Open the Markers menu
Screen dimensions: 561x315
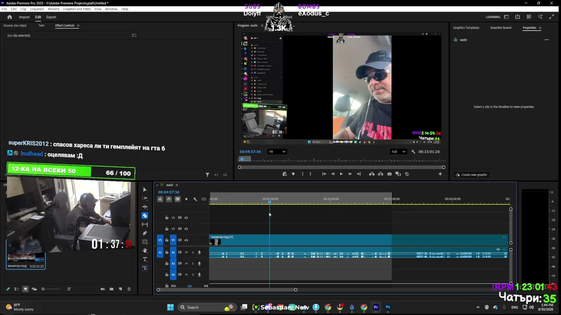coord(53,9)
